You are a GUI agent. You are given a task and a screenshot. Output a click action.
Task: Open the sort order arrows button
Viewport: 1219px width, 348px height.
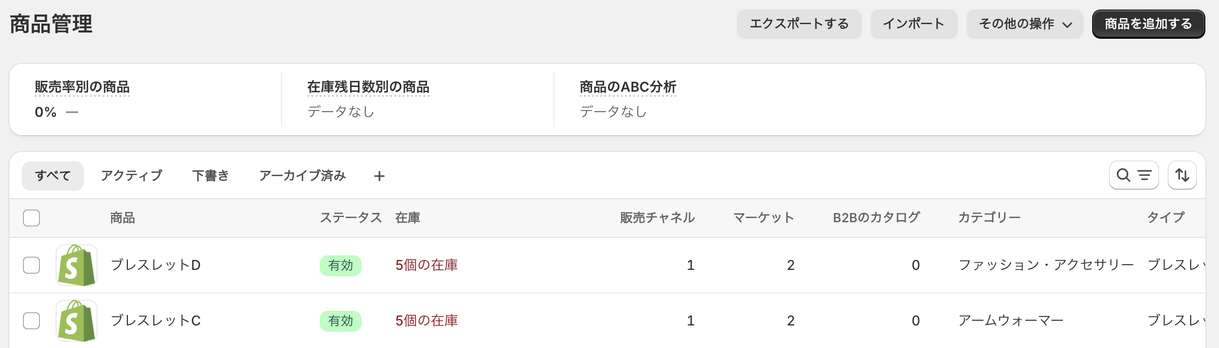point(1182,175)
